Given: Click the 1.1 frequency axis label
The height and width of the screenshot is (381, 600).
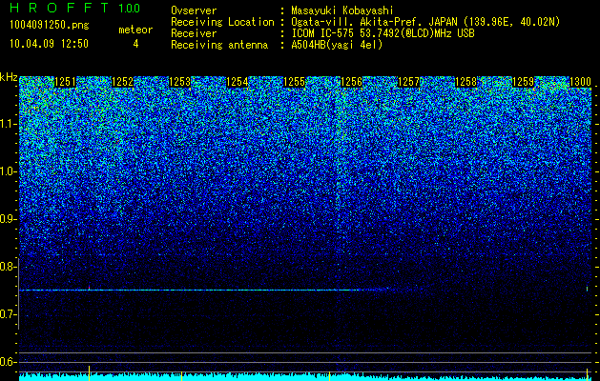Looking at the screenshot, I should 8,124.
